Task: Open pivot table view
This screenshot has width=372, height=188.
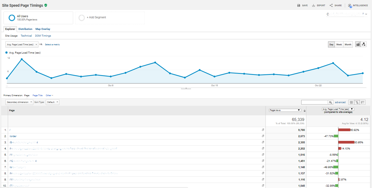Action: click(x=362, y=102)
